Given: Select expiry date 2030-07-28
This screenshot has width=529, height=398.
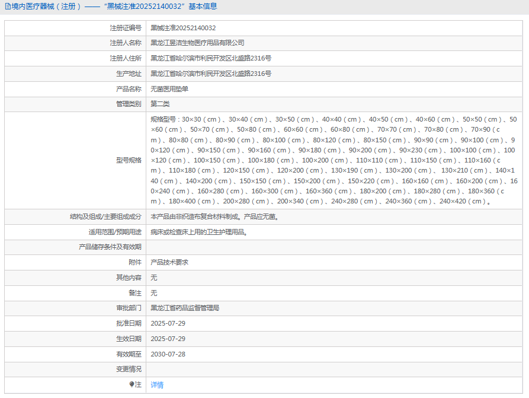Looking at the screenshot, I should click(x=168, y=354).
